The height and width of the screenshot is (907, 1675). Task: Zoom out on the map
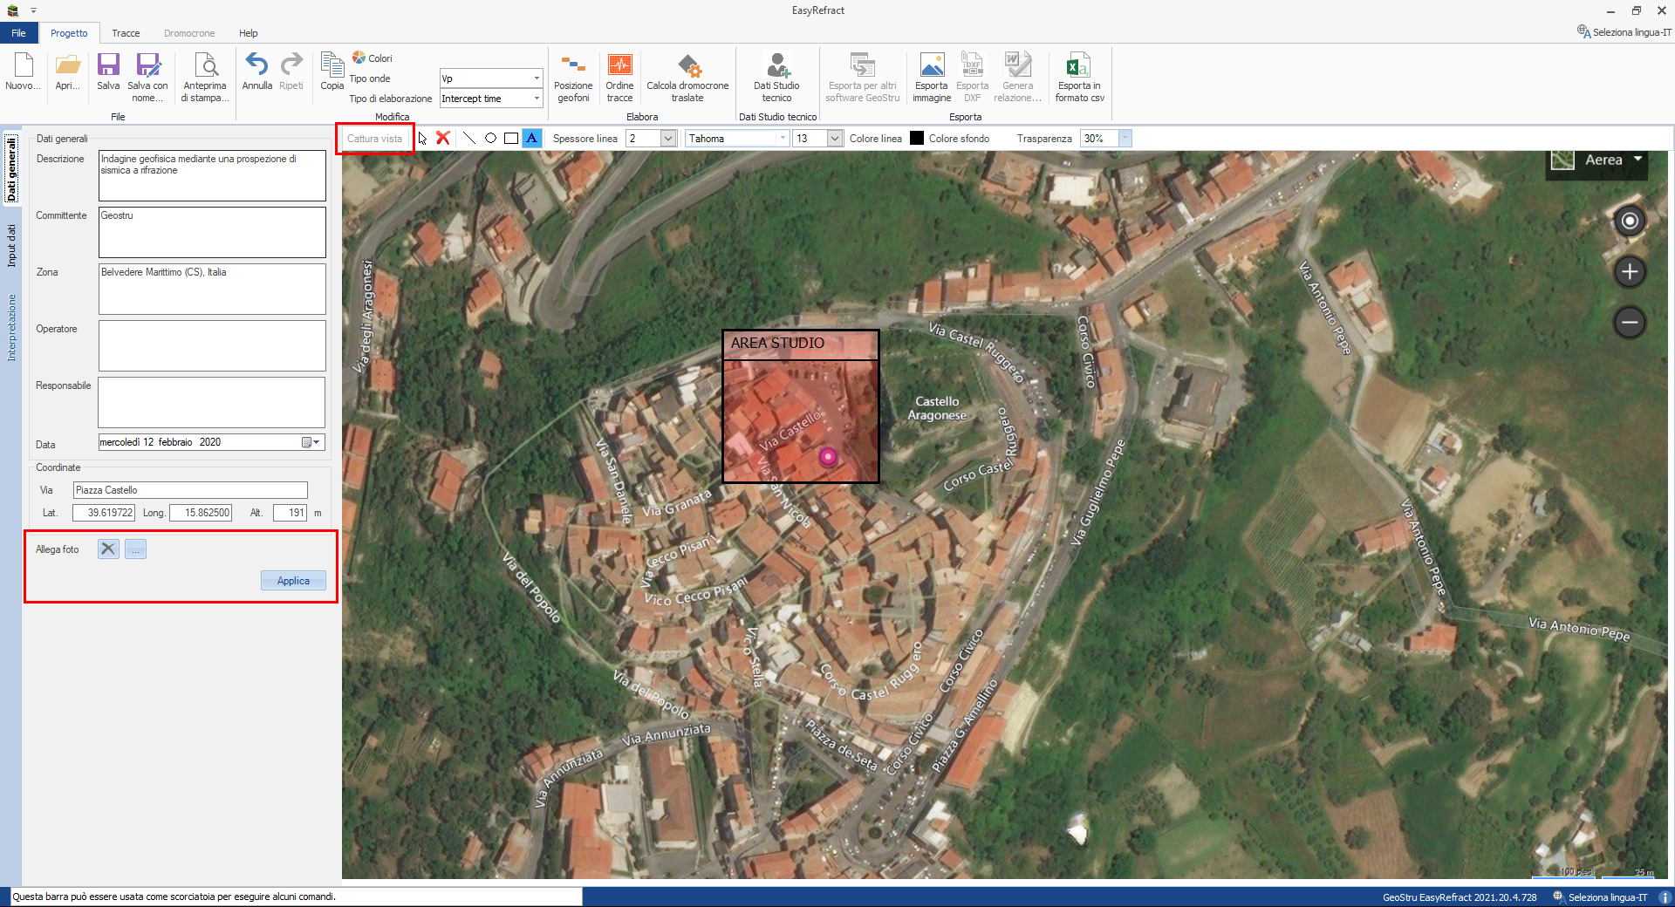tap(1630, 323)
